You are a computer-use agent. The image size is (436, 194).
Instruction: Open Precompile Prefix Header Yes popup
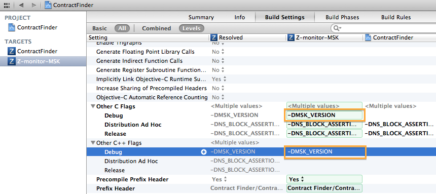click(x=297, y=179)
